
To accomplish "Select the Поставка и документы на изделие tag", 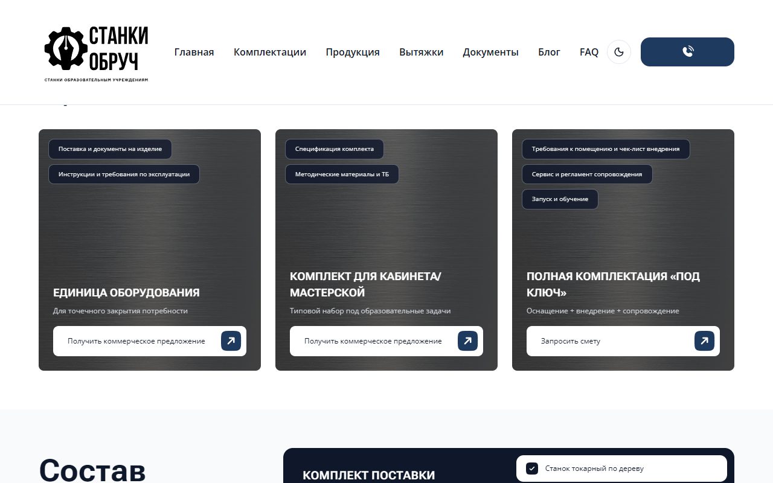I will coord(110,149).
